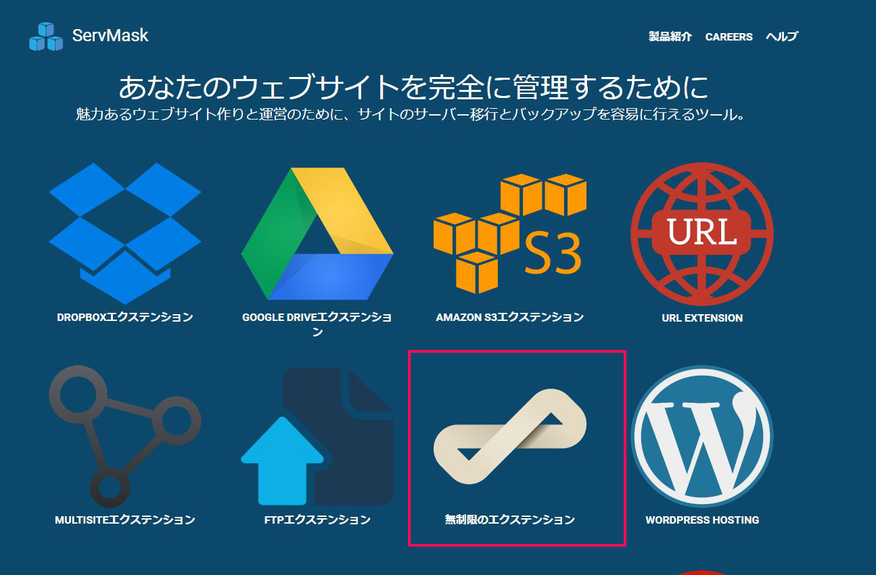Open the Multisite connected nodes icon

coord(125,436)
